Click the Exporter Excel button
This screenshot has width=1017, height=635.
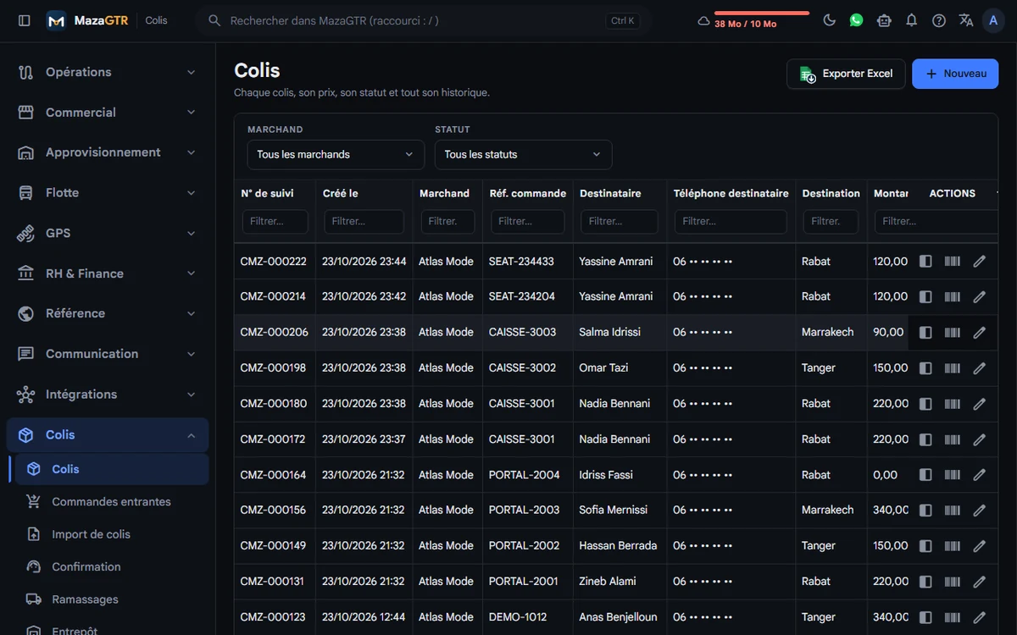pos(846,74)
